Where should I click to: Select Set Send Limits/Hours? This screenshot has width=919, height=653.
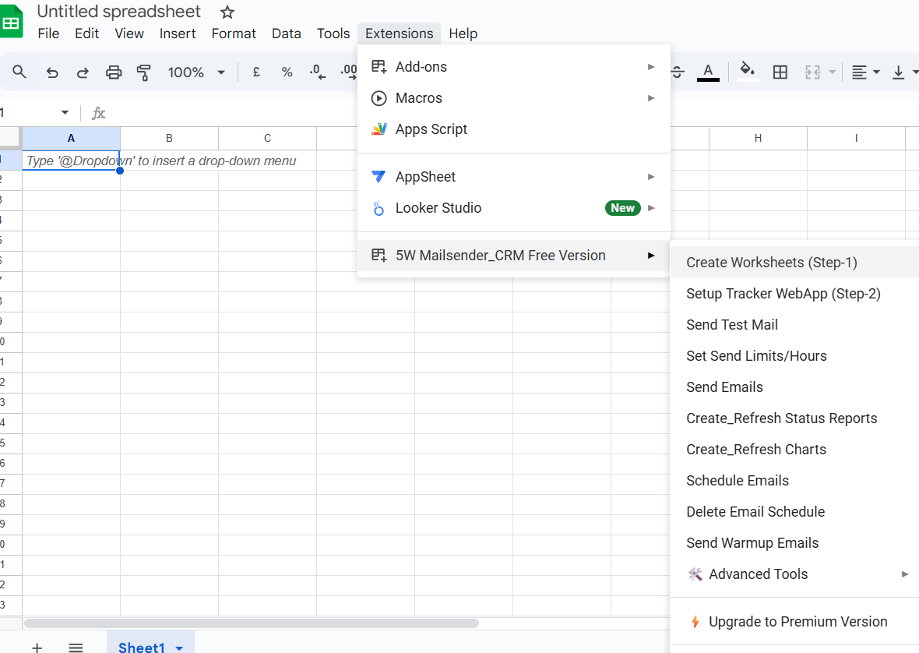[794, 356]
